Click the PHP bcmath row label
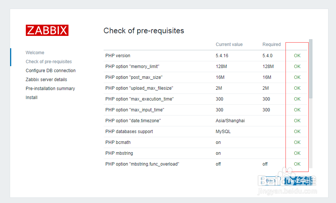 point(118,142)
